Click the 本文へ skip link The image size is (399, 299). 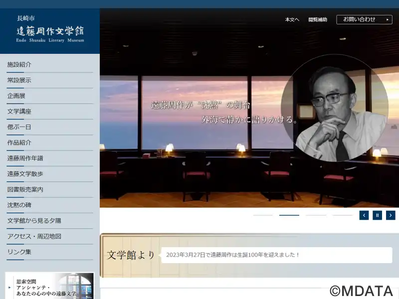pos(292,19)
